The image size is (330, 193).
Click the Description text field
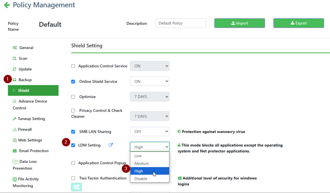[180, 23]
